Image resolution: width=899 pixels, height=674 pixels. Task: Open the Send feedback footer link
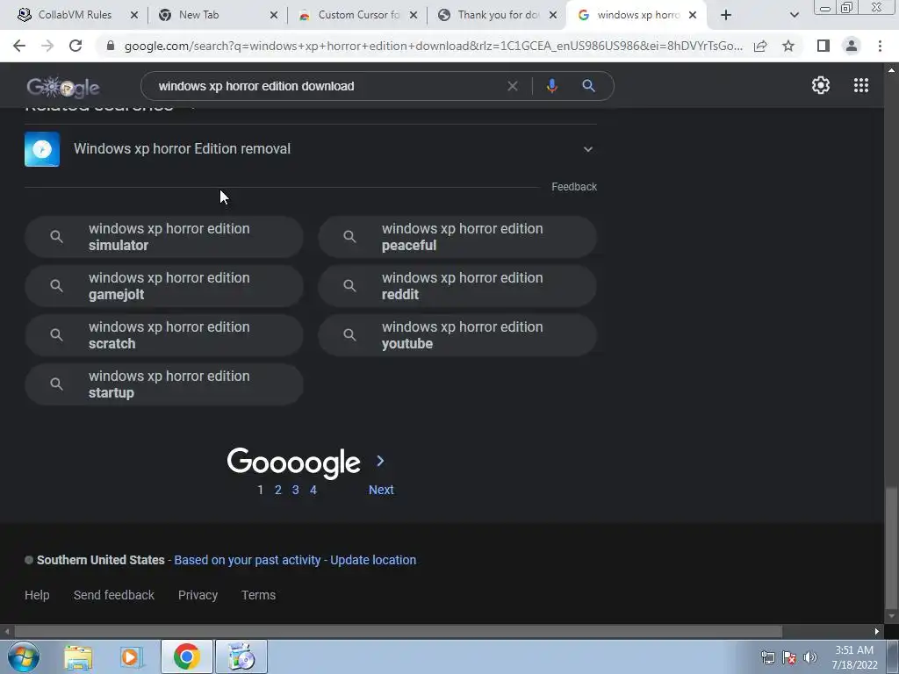click(114, 595)
